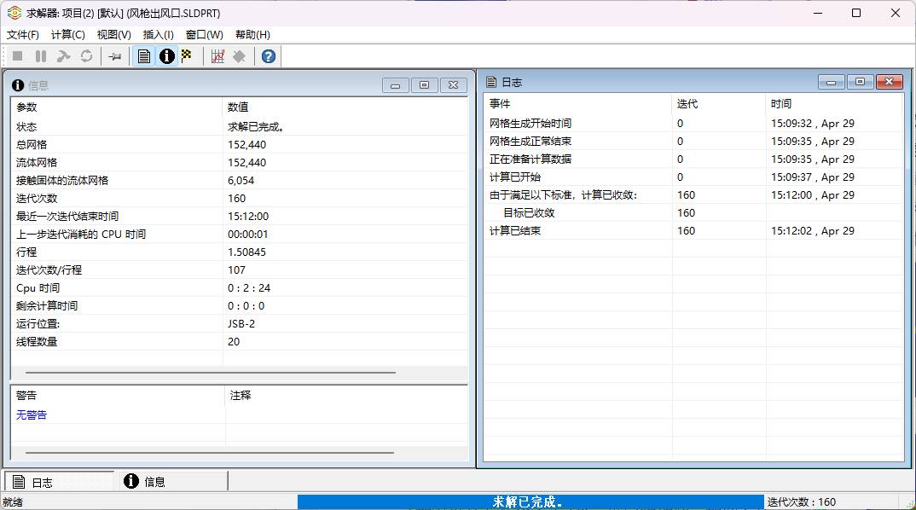Image resolution: width=916 pixels, height=510 pixels.
Task: Expand the 窗口(W) menu
Action: pos(204,35)
